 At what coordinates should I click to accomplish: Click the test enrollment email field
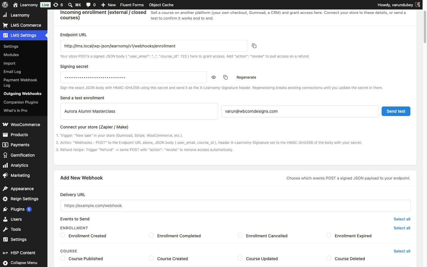coord(300,111)
